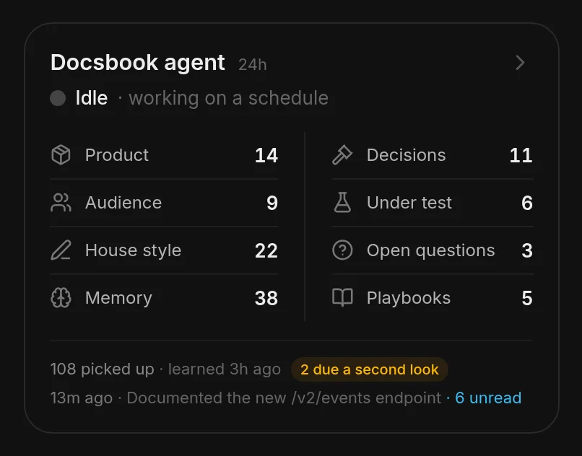Click the Under test count 6
The image size is (582, 456).
[527, 203]
